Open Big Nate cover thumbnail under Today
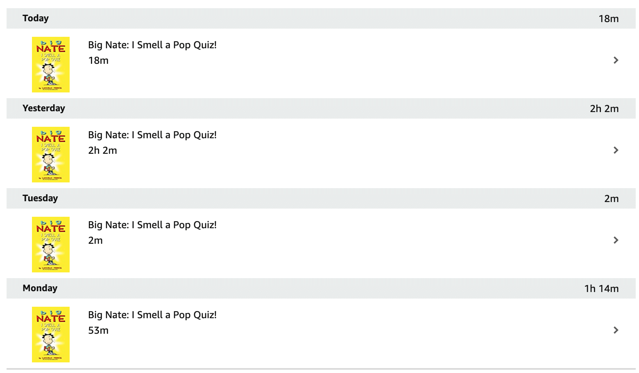 coord(51,65)
